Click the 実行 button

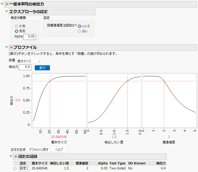pyautogui.click(x=42, y=68)
